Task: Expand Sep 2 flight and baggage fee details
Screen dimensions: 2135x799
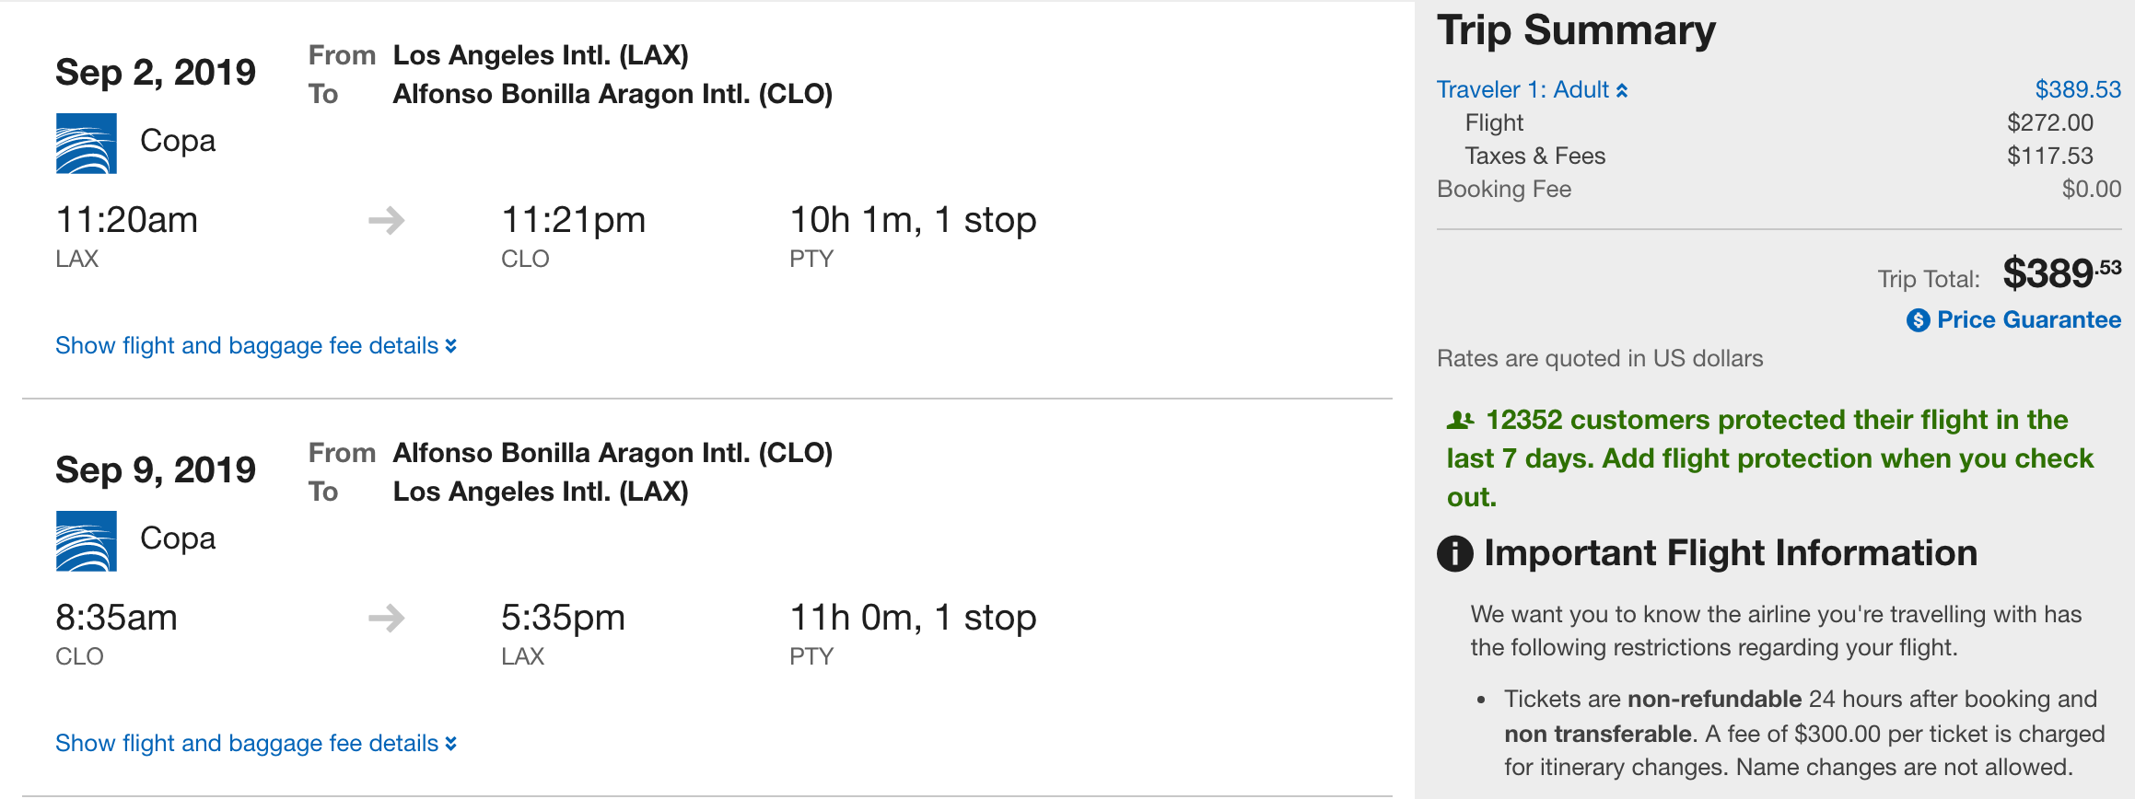Action: tap(255, 346)
